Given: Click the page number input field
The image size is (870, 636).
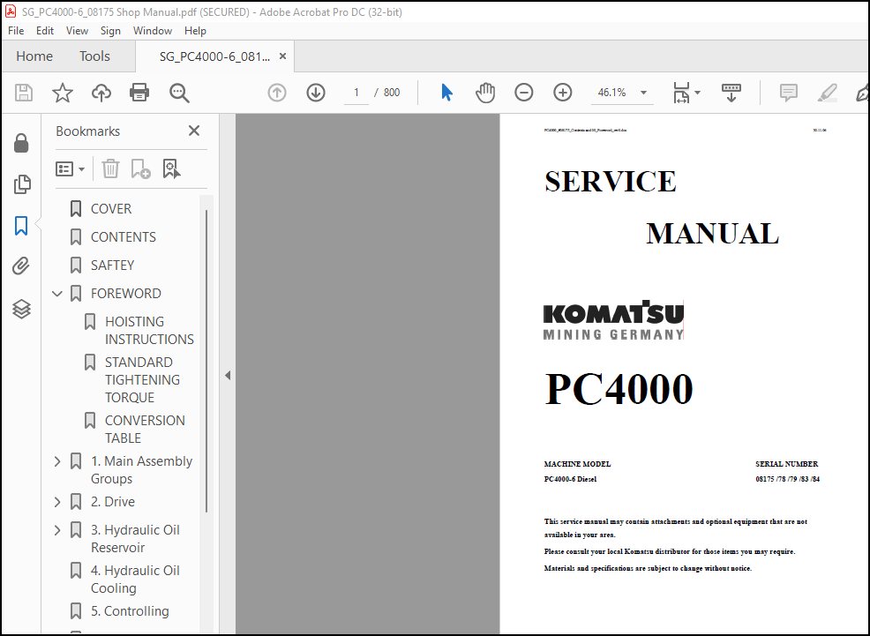Looking at the screenshot, I should [356, 93].
